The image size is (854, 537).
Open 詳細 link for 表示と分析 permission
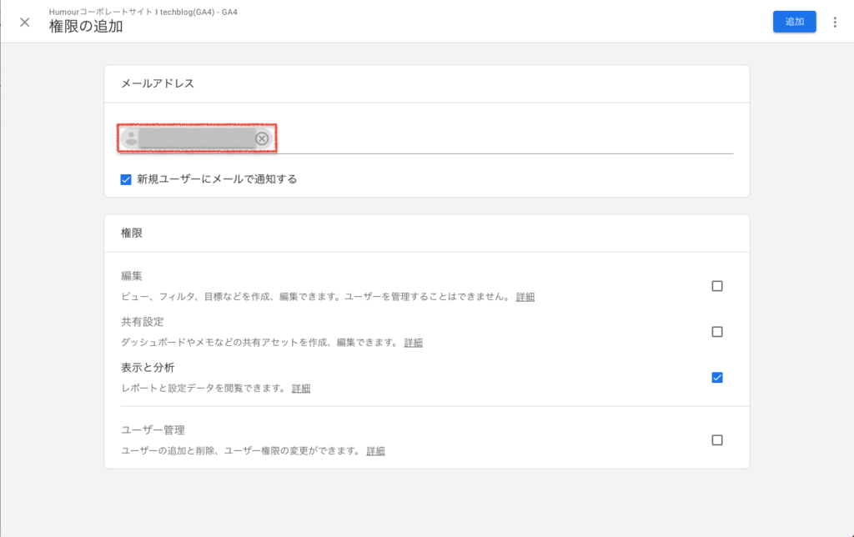tap(300, 389)
